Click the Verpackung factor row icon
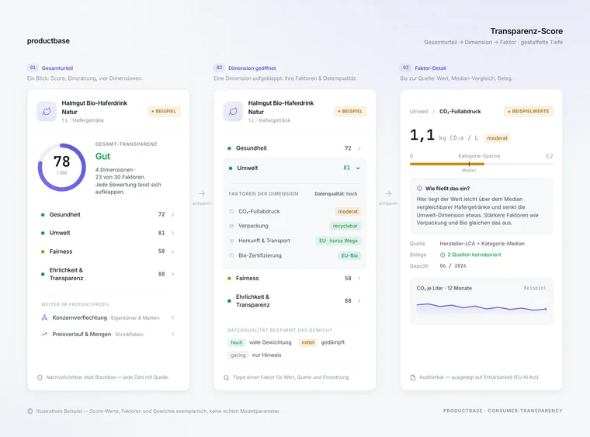The width and height of the screenshot is (590, 437). (x=231, y=226)
